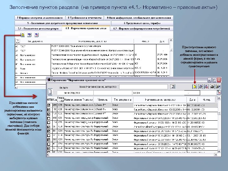
Task: Switch to tab 6 Предельные цены, тарифы
Action: coord(142,23)
